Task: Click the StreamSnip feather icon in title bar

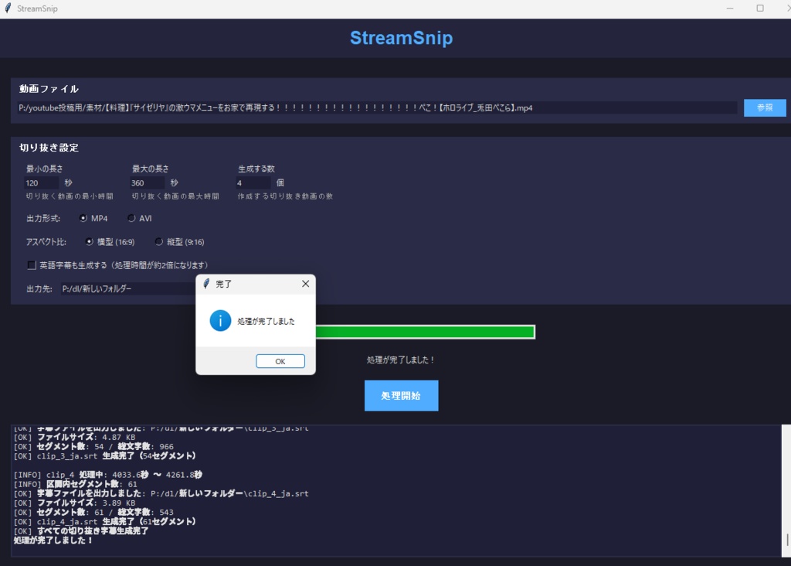Action: point(8,8)
